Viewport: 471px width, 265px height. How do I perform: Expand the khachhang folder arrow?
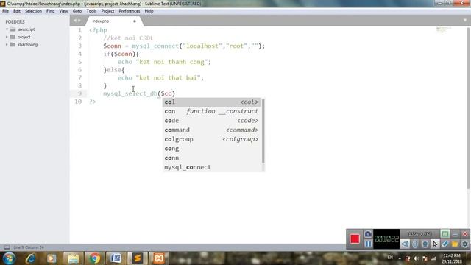pos(7,44)
